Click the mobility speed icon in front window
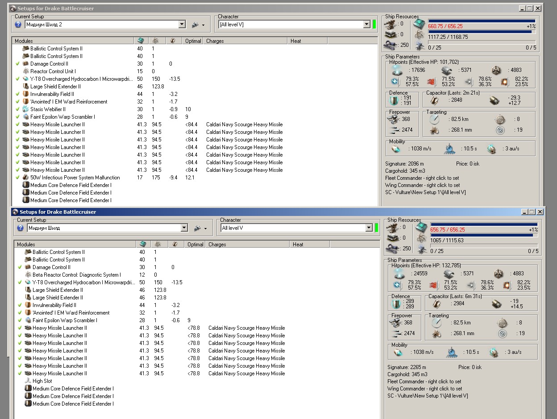Screen dimensions: 557x419 (x=398, y=352)
